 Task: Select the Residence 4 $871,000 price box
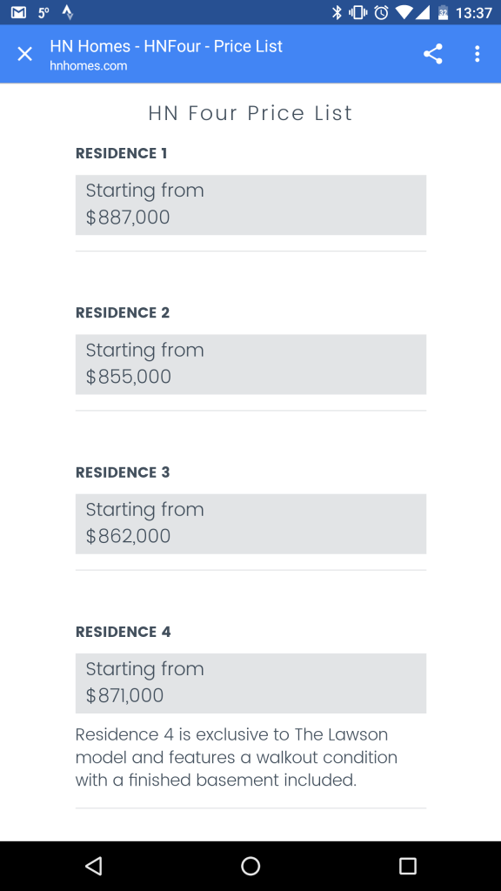(250, 683)
